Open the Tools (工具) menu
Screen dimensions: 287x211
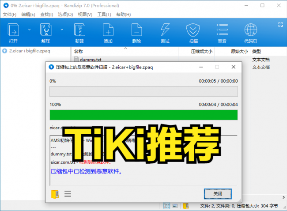(104, 15)
